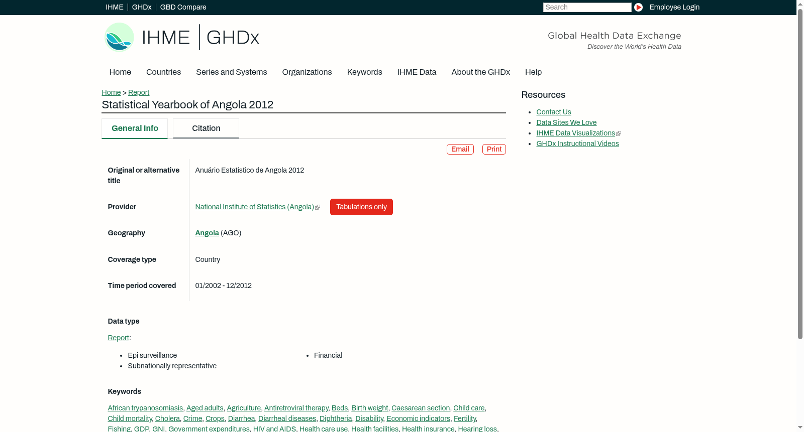Open the Diarrheal diseases keyword
804x432 pixels.
(x=287, y=418)
